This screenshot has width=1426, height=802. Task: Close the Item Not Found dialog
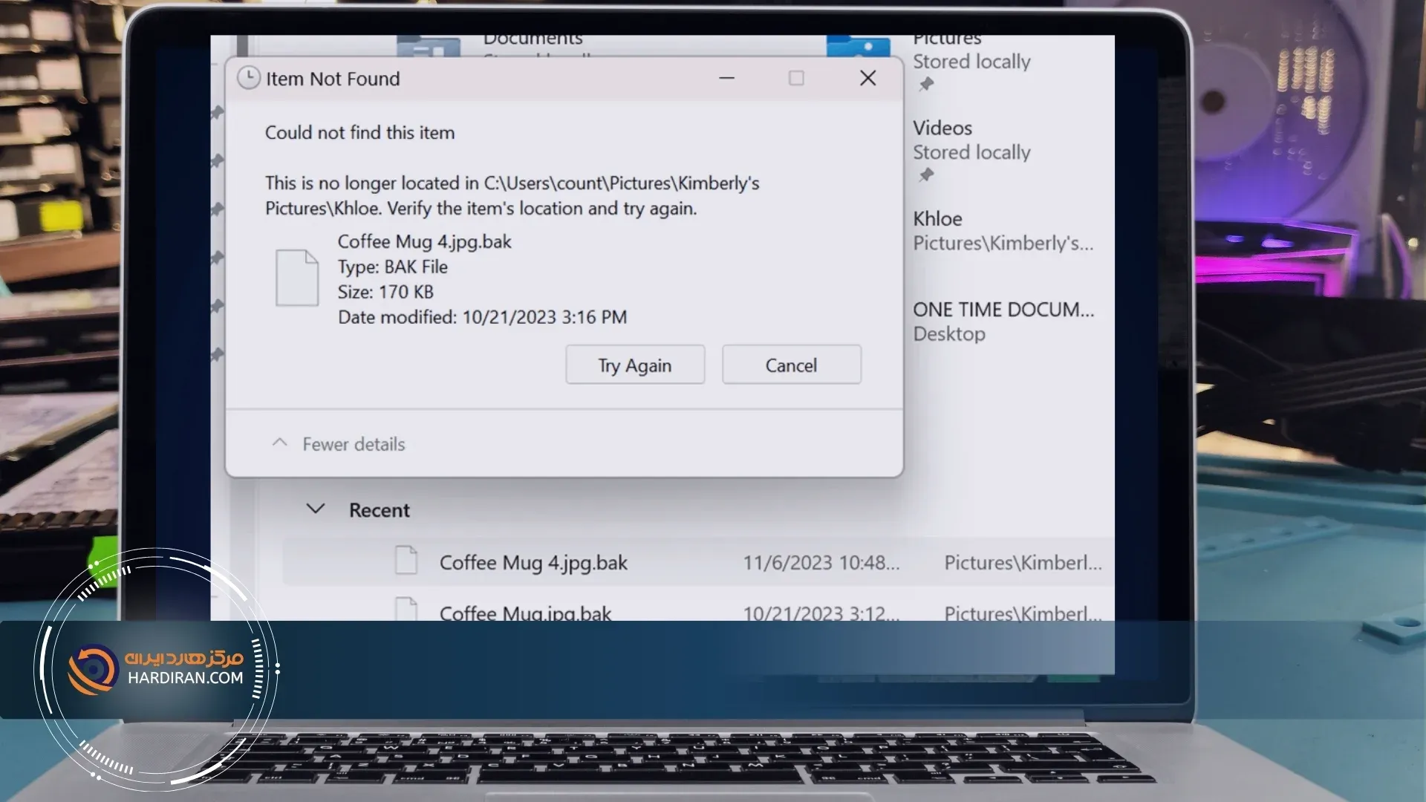coord(867,78)
